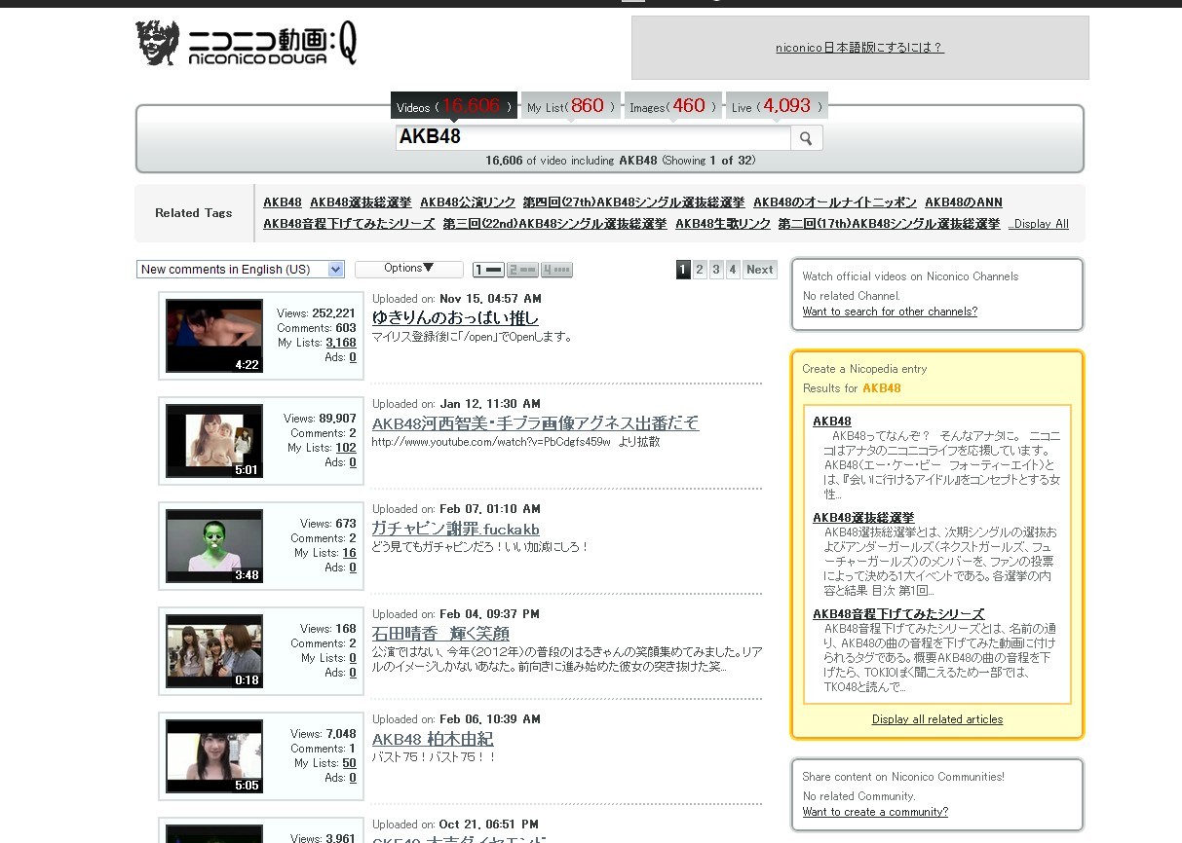This screenshot has height=843, width=1182.
Task: Switch to the Images tab
Action: click(673, 106)
